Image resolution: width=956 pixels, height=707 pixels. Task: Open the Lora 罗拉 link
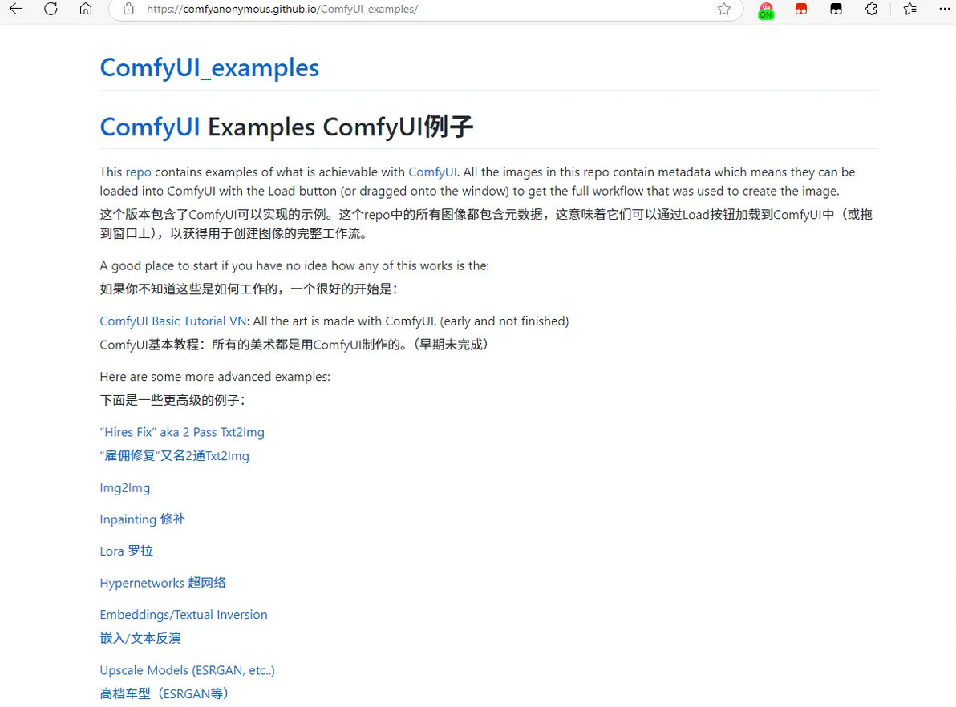(x=126, y=551)
